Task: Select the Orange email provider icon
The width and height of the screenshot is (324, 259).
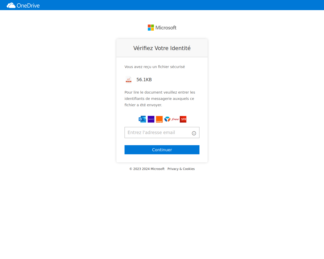Action: click(159, 119)
